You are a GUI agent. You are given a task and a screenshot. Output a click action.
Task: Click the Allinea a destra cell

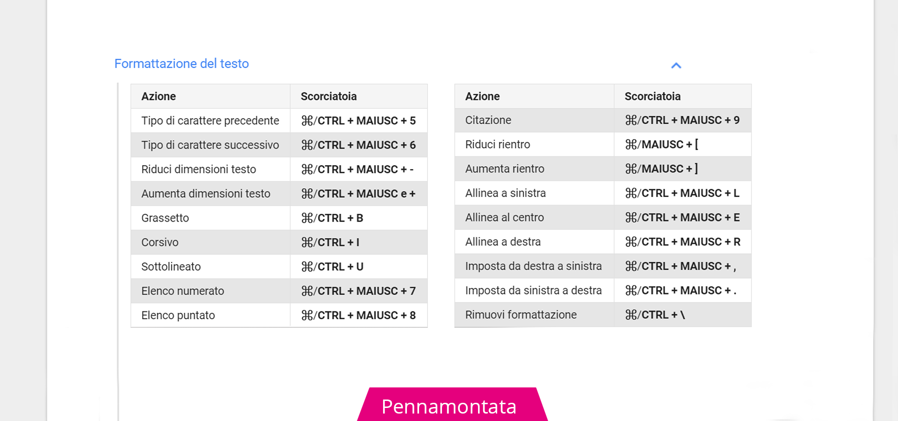(x=503, y=241)
